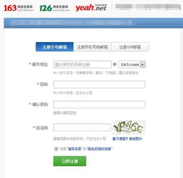Focus the 密码 input field

pyautogui.click(x=99, y=84)
